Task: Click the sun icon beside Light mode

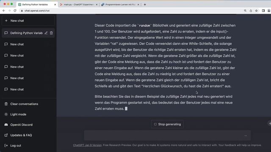Action: [x=6, y=114]
